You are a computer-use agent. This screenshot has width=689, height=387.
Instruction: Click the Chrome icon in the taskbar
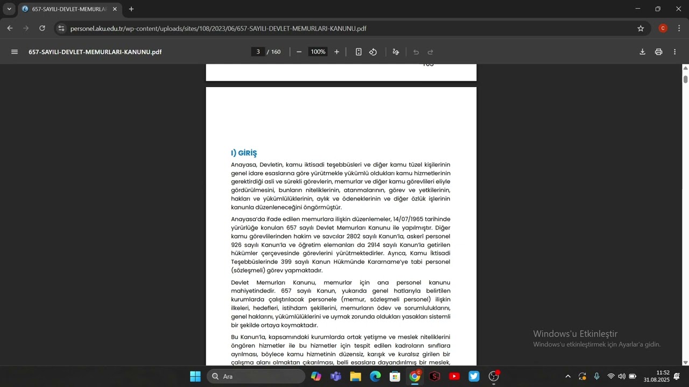pyautogui.click(x=415, y=376)
